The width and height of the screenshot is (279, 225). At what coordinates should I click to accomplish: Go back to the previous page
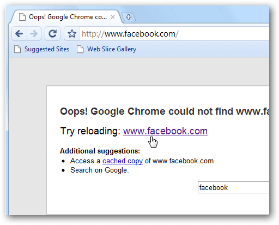click(19, 34)
